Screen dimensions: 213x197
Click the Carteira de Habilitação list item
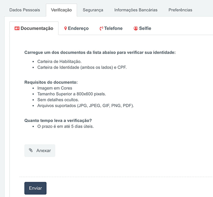[x=59, y=62]
